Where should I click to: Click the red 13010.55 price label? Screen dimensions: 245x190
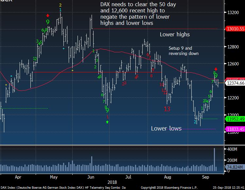[x=235, y=29]
